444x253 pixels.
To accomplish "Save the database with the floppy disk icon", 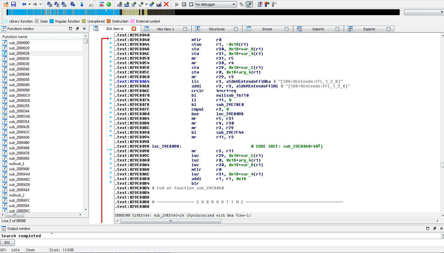I will pyautogui.click(x=13, y=4).
